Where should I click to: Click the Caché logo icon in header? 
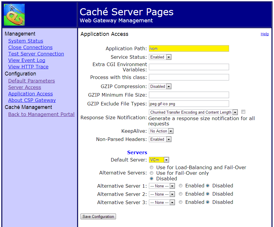[x=14, y=15]
